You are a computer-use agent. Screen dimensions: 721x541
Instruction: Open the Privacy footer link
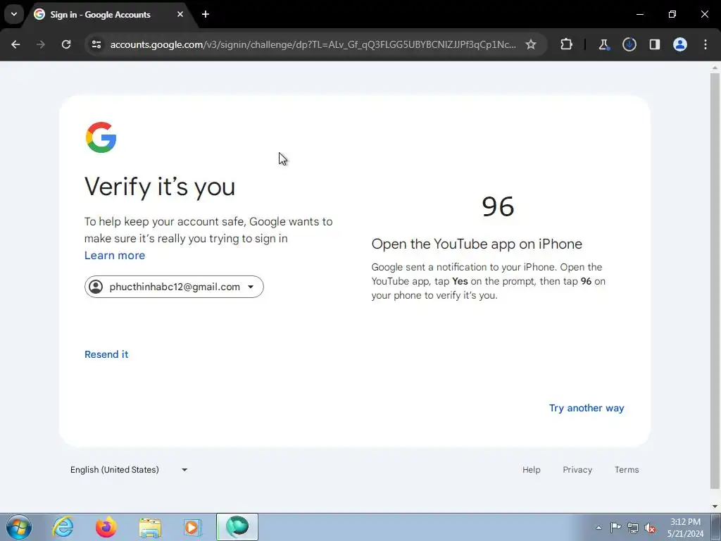[577, 470]
